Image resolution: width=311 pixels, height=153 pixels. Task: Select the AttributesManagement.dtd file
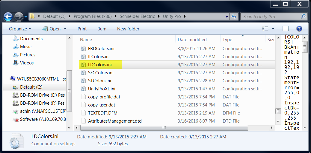115,121
